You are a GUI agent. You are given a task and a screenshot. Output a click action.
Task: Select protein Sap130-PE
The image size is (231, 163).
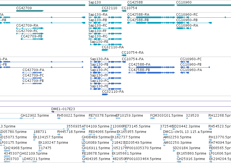(99, 86)
